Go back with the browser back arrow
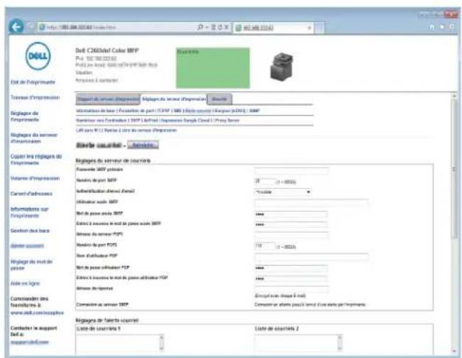462x358 pixels. 16,27
